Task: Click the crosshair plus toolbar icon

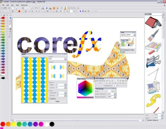Action: 57,8
